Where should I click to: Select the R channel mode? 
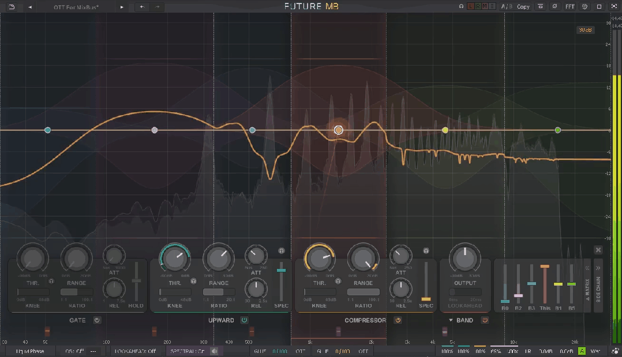[x=478, y=6]
